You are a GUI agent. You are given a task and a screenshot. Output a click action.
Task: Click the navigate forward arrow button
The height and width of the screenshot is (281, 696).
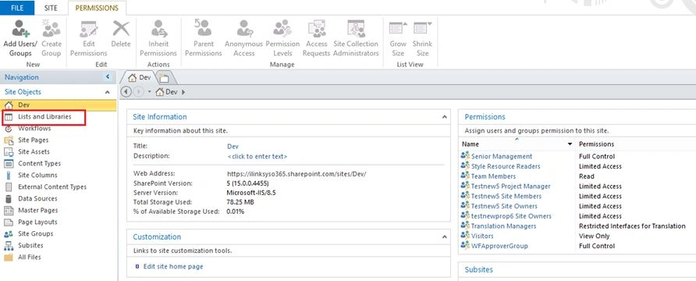[x=138, y=92]
